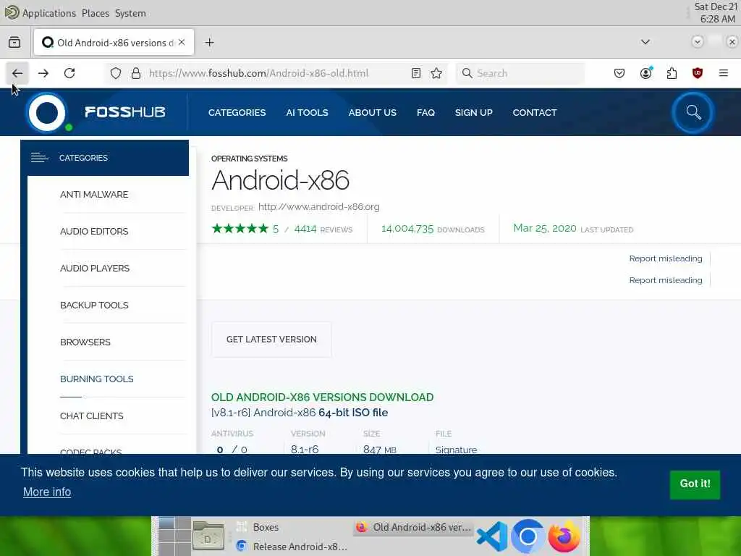
Task: Click the five star rating
Action: click(x=240, y=229)
